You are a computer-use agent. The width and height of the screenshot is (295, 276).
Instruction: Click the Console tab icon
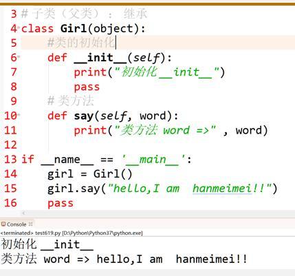(3, 224)
